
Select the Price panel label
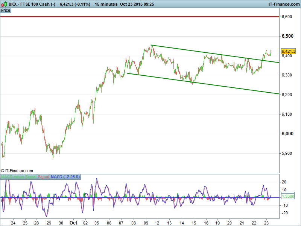pyautogui.click(x=6, y=10)
